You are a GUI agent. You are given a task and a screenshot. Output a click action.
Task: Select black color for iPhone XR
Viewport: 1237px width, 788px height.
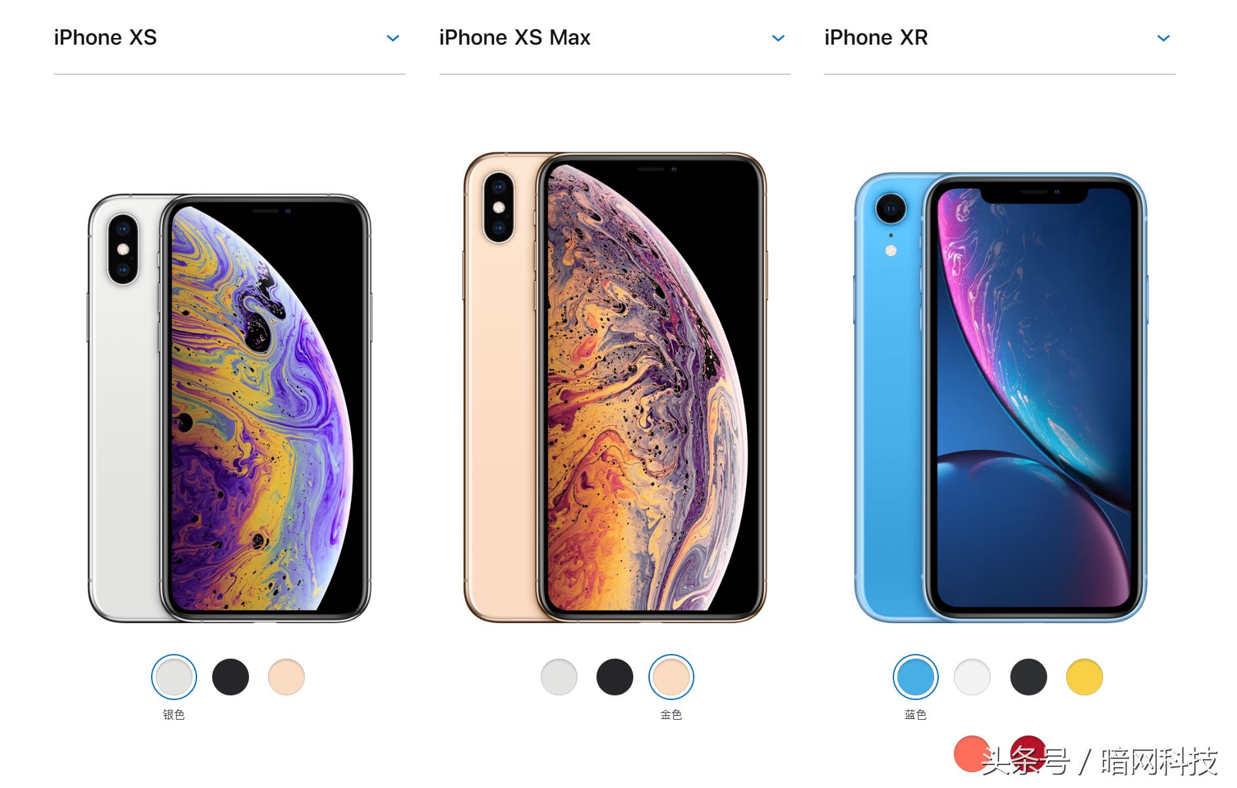point(1029,677)
